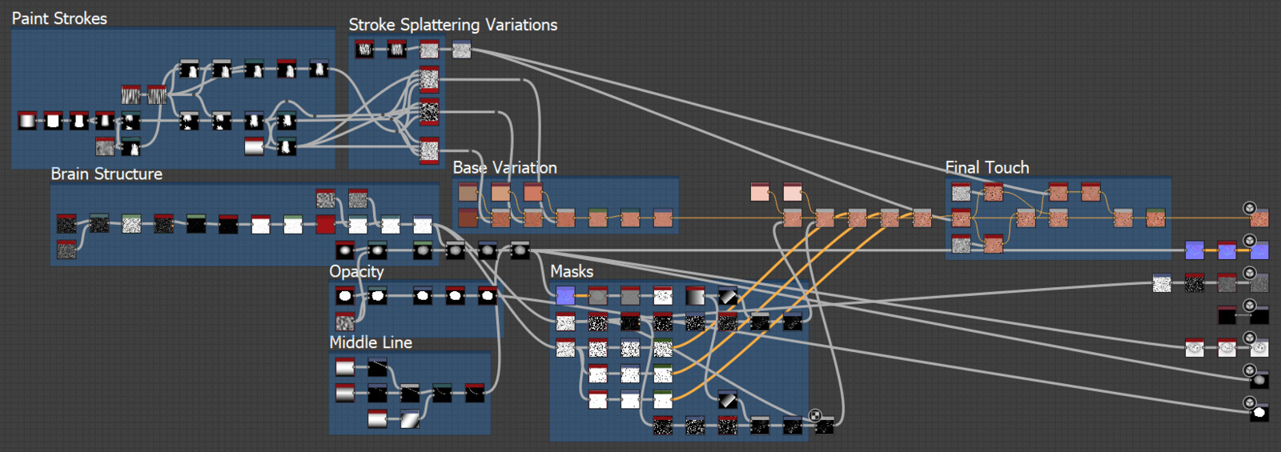Select the first node in the Stroke Splattering top row

(x=364, y=49)
